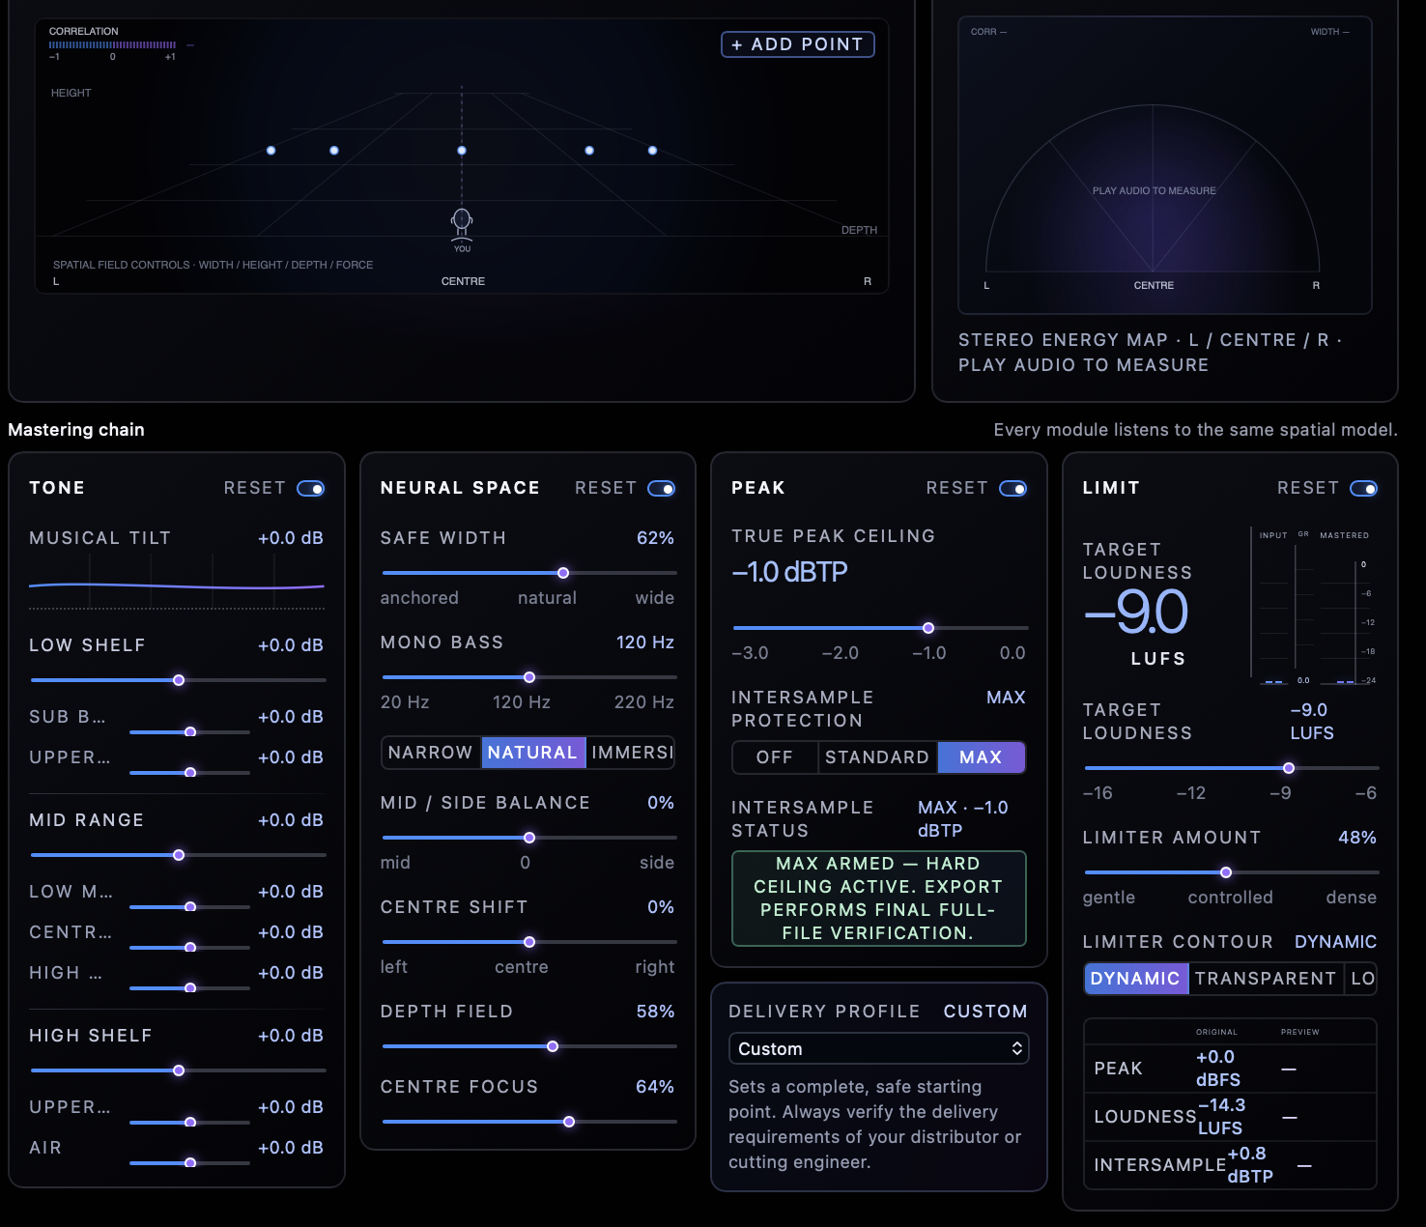Open the Delivery Profile Custom dropdown
Image resolution: width=1426 pixels, height=1227 pixels.
click(879, 1049)
